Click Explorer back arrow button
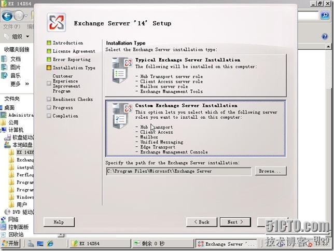The image size is (334, 251). pos(7,16)
